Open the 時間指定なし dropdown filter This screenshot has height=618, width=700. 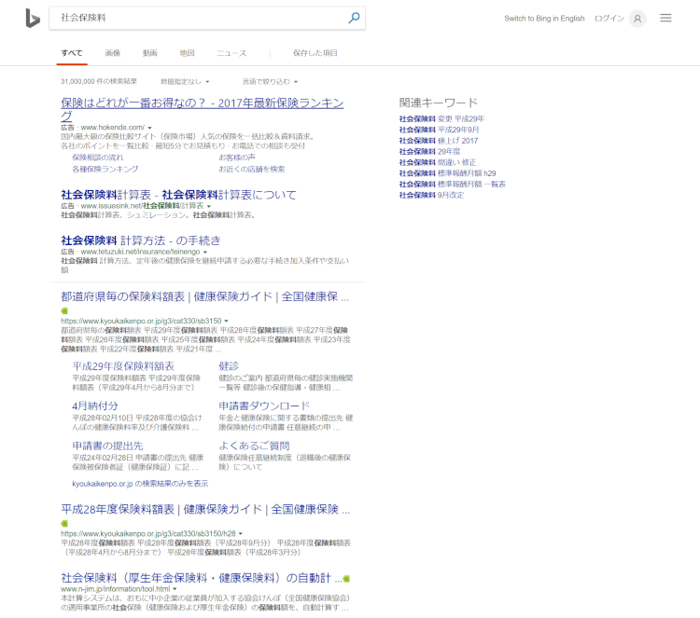pyautogui.click(x=185, y=82)
